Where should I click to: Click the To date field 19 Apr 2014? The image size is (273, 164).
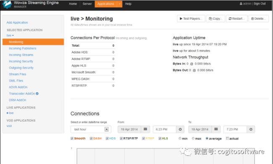click(200, 129)
